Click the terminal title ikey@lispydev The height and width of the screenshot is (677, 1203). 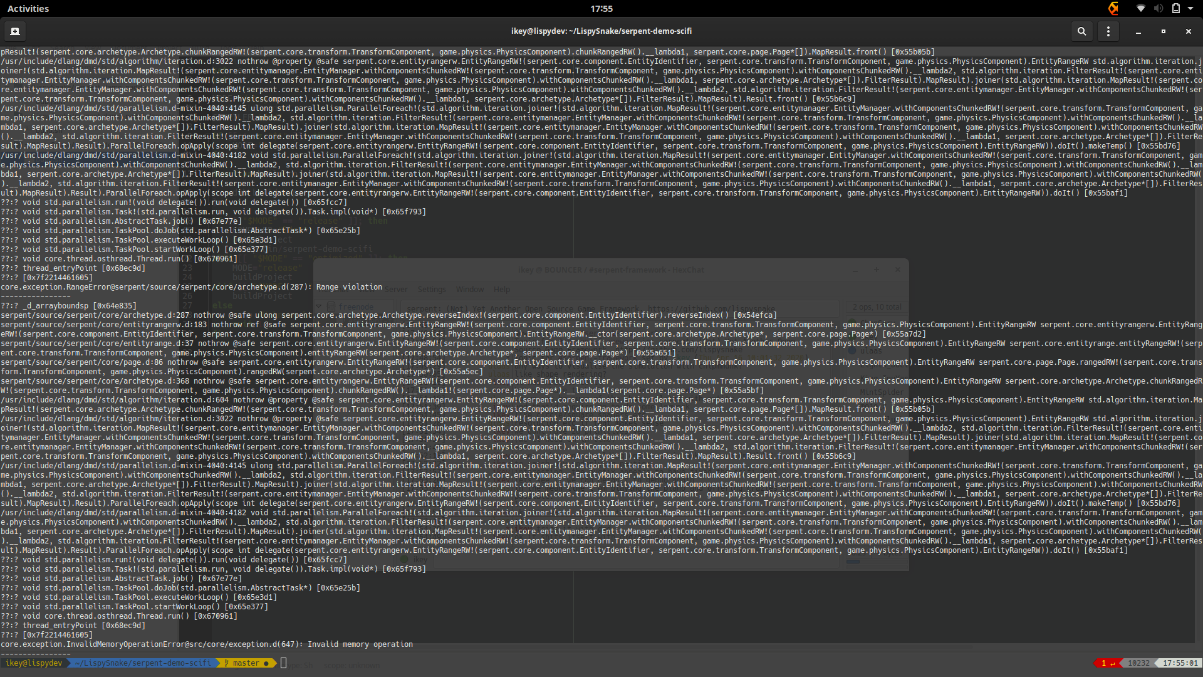click(x=601, y=31)
